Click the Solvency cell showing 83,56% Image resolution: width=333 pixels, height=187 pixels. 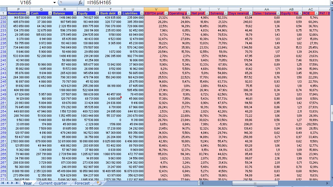pos(219,120)
